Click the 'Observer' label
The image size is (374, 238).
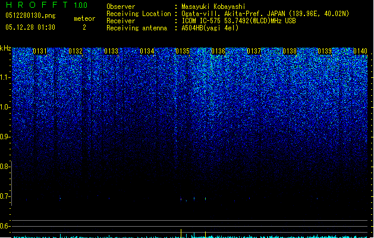pyautogui.click(x=121, y=7)
